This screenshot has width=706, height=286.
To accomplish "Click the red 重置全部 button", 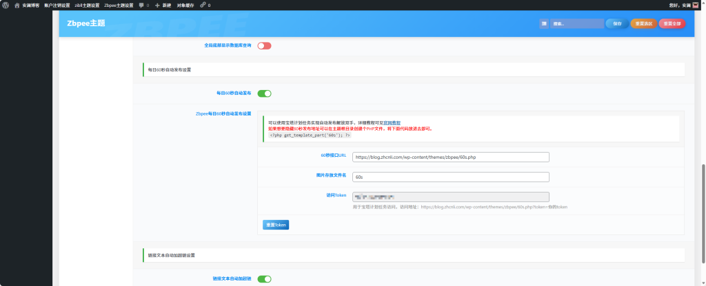I will pyautogui.click(x=672, y=23).
